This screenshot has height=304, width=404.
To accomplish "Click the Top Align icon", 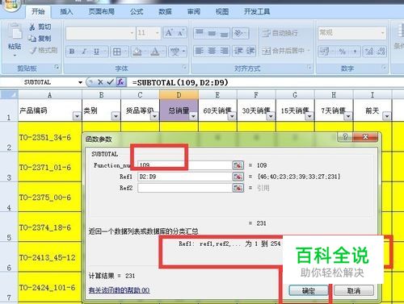I will click(x=200, y=33).
